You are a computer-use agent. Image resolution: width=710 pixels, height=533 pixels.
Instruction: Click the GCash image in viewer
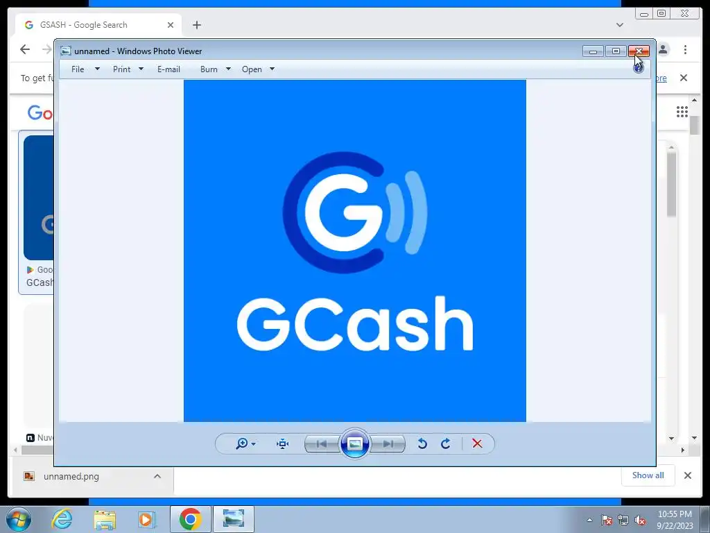[x=355, y=251]
